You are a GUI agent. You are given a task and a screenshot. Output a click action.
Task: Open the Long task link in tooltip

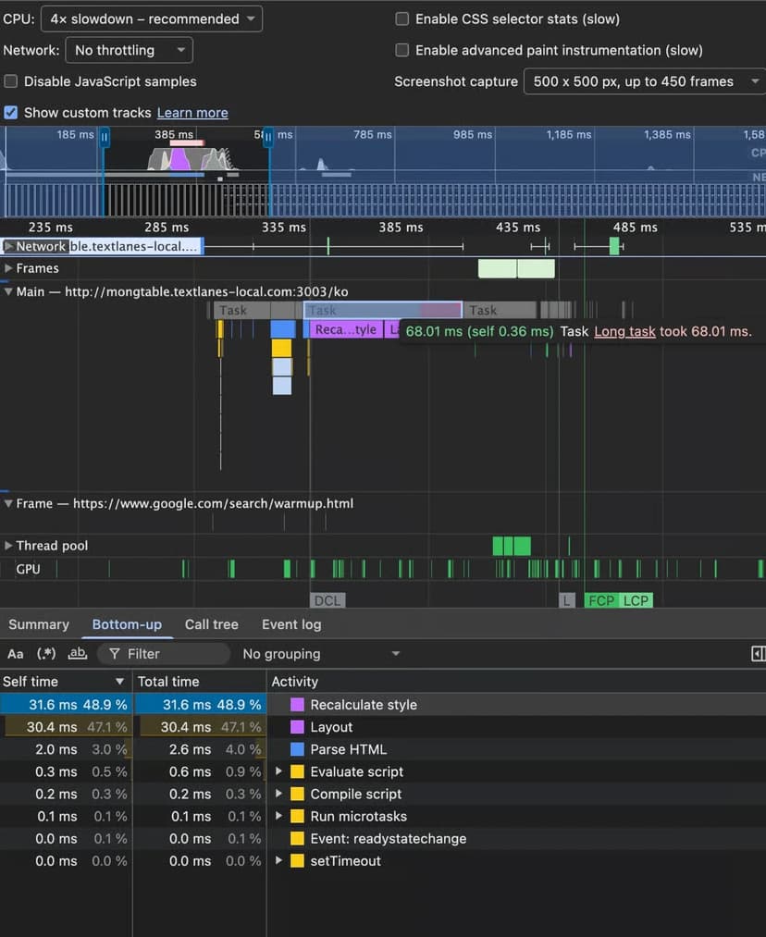pos(624,332)
